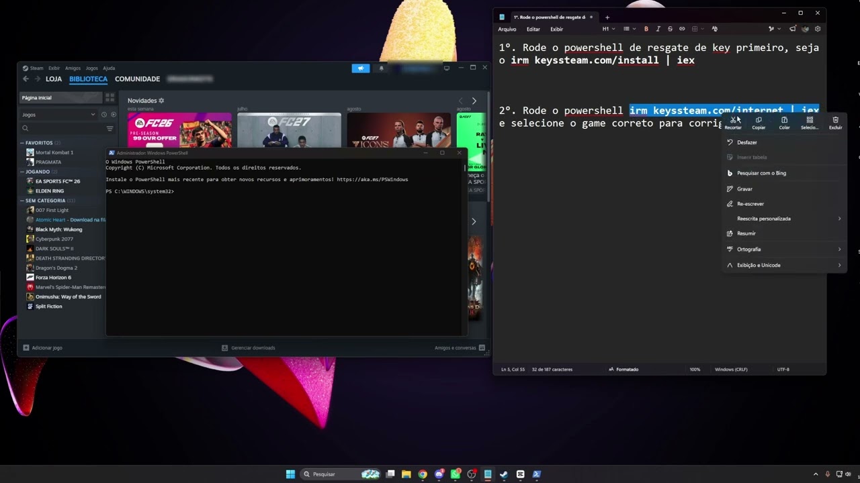Open Novidades settings gear in Steam
Viewport: 860px width, 483px height.
161,101
